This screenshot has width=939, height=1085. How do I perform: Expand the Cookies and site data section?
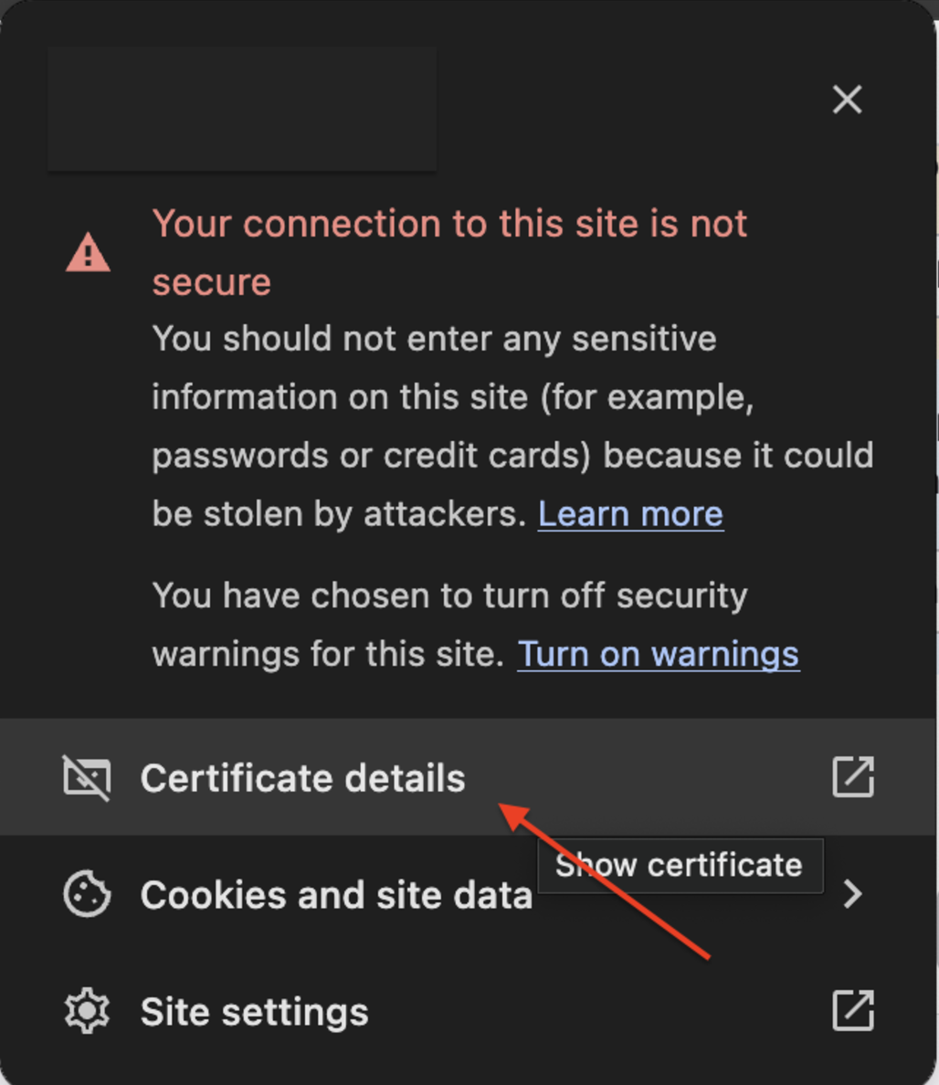click(x=336, y=894)
